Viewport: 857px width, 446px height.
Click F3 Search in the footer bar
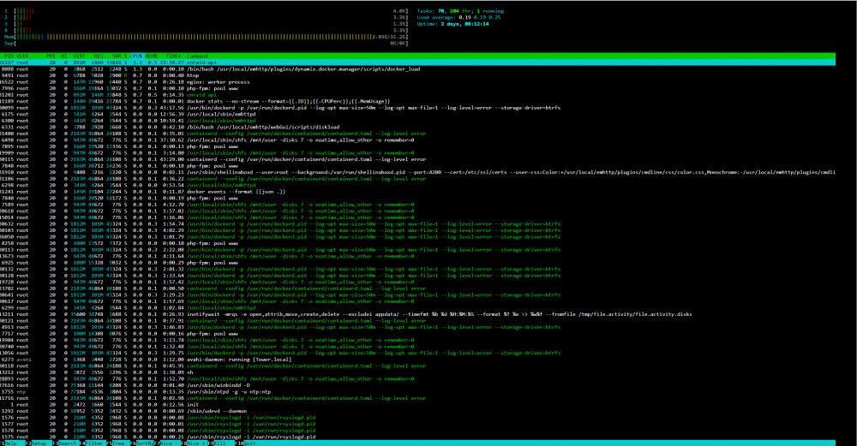coord(65,443)
